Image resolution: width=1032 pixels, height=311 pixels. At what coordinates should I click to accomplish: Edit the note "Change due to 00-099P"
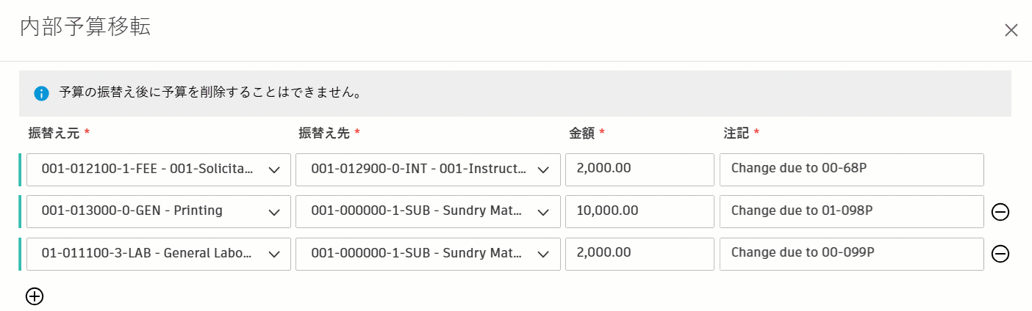pyautogui.click(x=851, y=254)
